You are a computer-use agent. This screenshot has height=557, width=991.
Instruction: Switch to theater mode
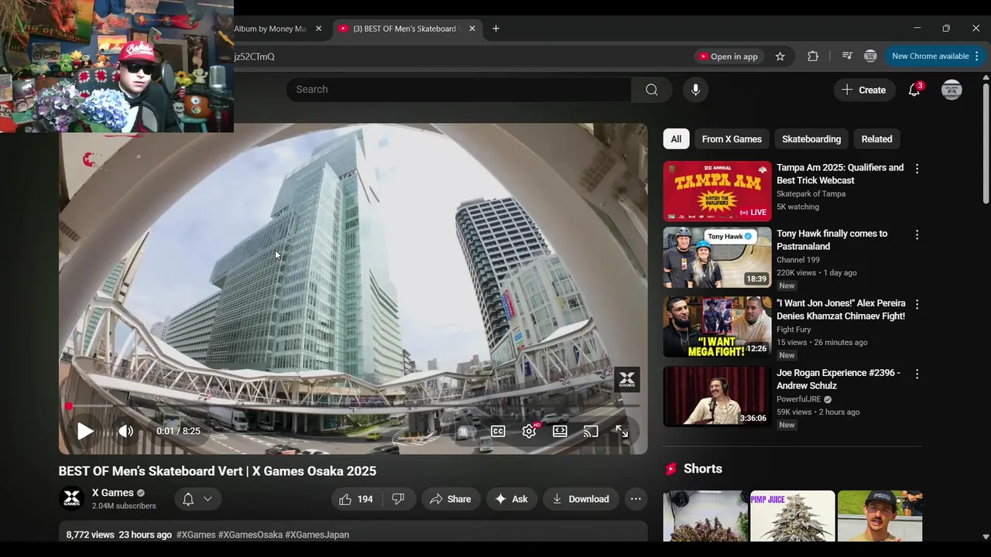(x=560, y=432)
